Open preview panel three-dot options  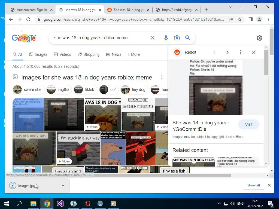pos(241,52)
